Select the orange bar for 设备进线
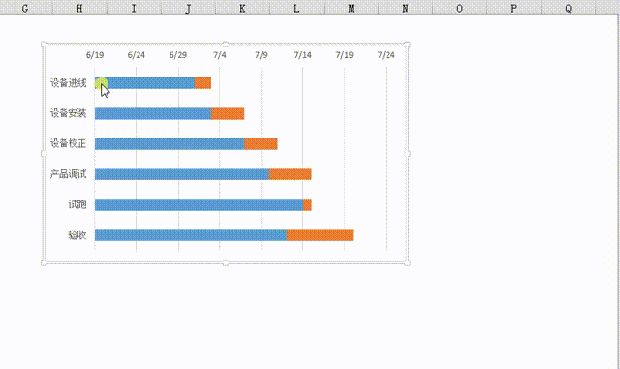Image resolution: width=620 pixels, height=369 pixels. click(x=202, y=83)
